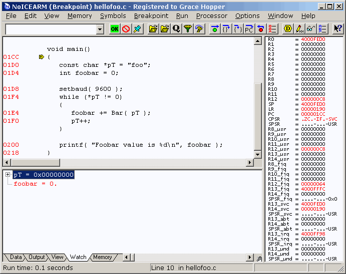This screenshot has height=274, width=346.
Task: Click the yellow D hexagon icon
Action: click(x=288, y=29)
